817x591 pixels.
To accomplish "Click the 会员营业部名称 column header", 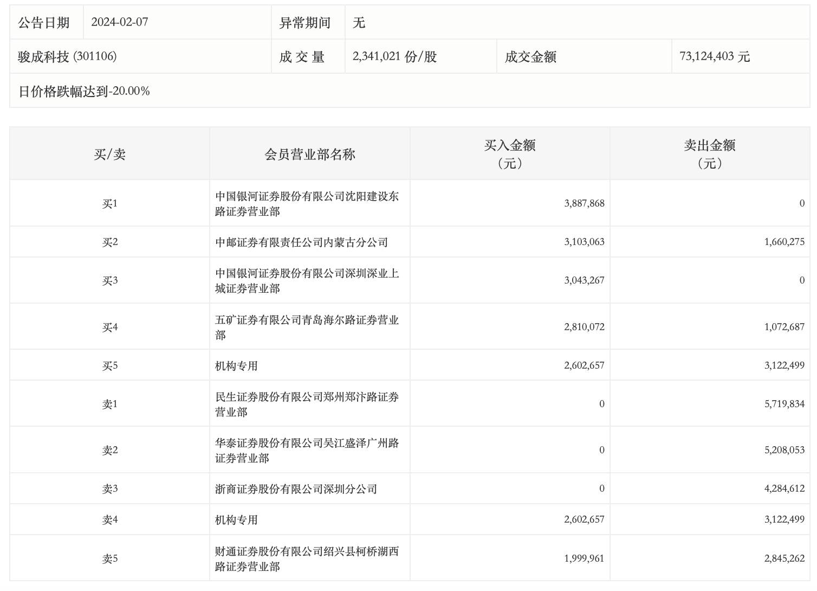I will click(x=309, y=155).
